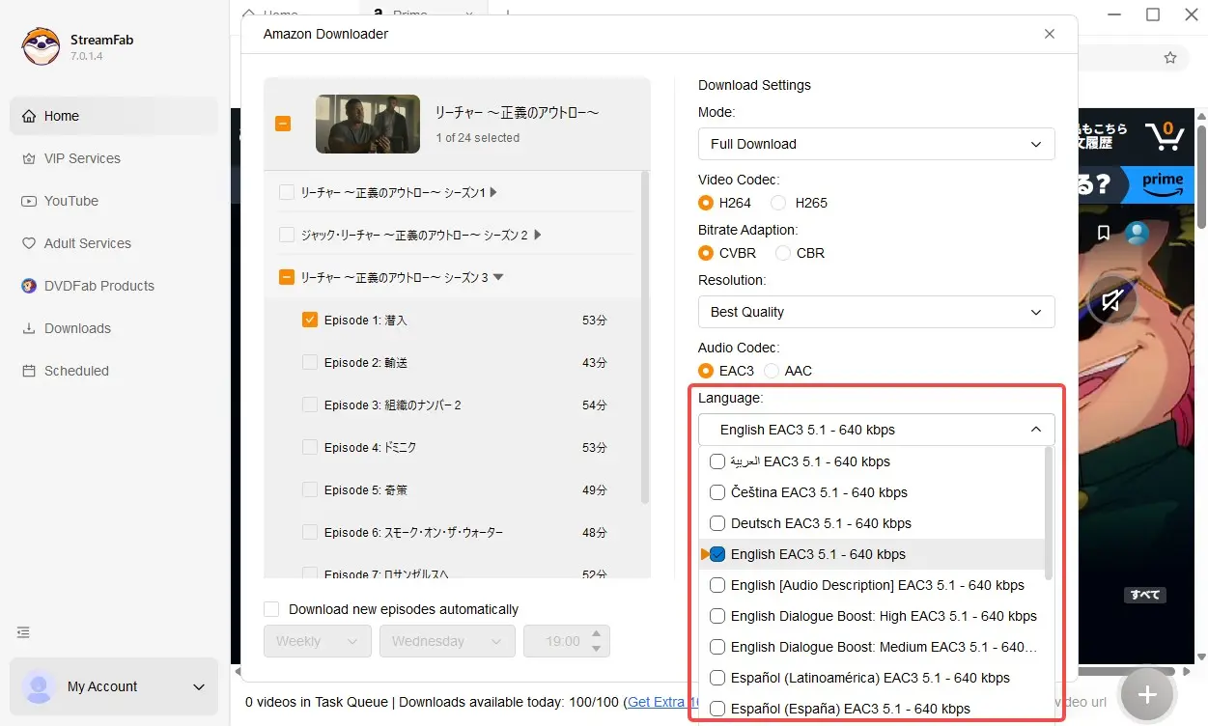Open VIP Services in sidebar
This screenshot has height=726, width=1208.
point(114,158)
